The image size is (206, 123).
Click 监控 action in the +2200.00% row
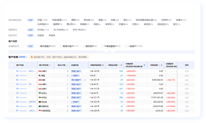[x=187, y=71]
